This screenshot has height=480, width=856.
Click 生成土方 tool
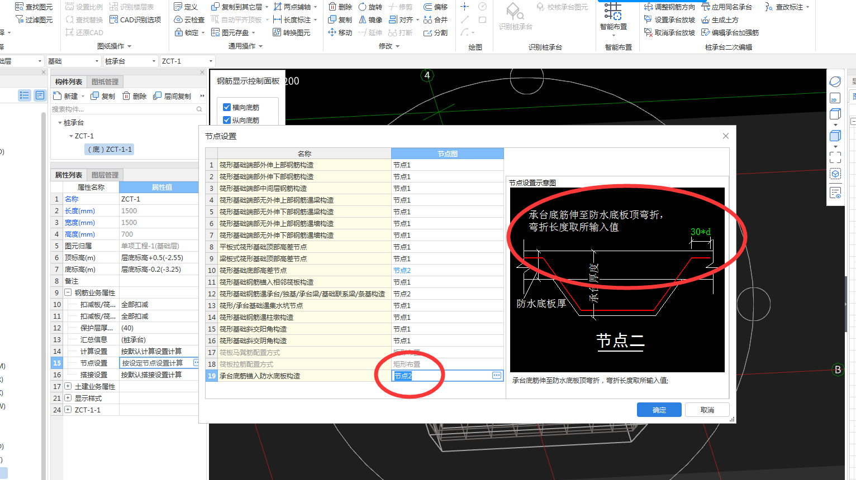click(x=720, y=20)
